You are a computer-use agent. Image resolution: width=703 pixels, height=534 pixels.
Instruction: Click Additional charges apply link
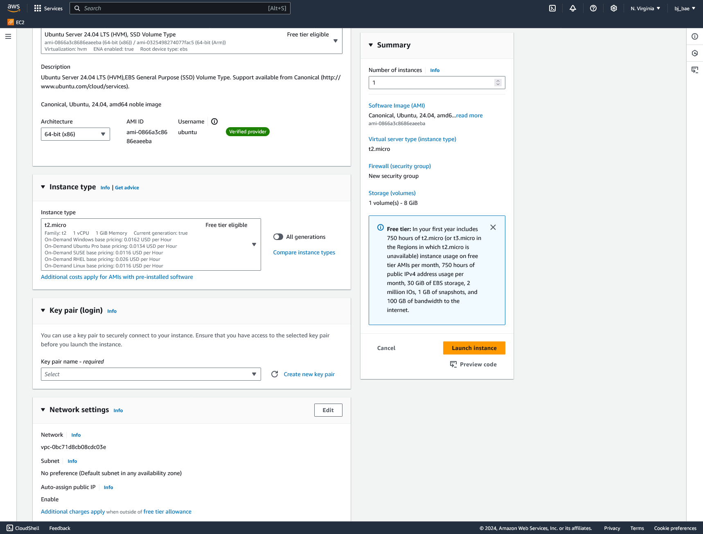click(x=73, y=512)
